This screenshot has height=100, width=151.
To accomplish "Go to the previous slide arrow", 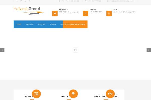I will 2,50.
